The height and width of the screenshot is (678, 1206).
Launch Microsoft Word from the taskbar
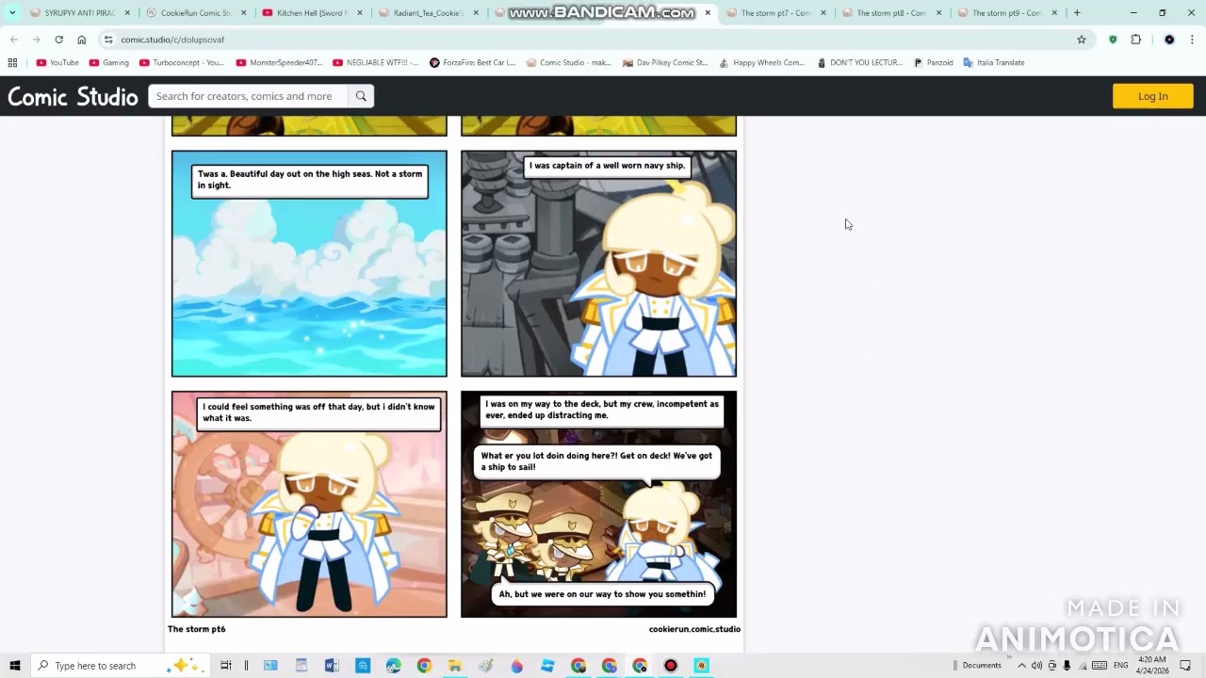332,666
